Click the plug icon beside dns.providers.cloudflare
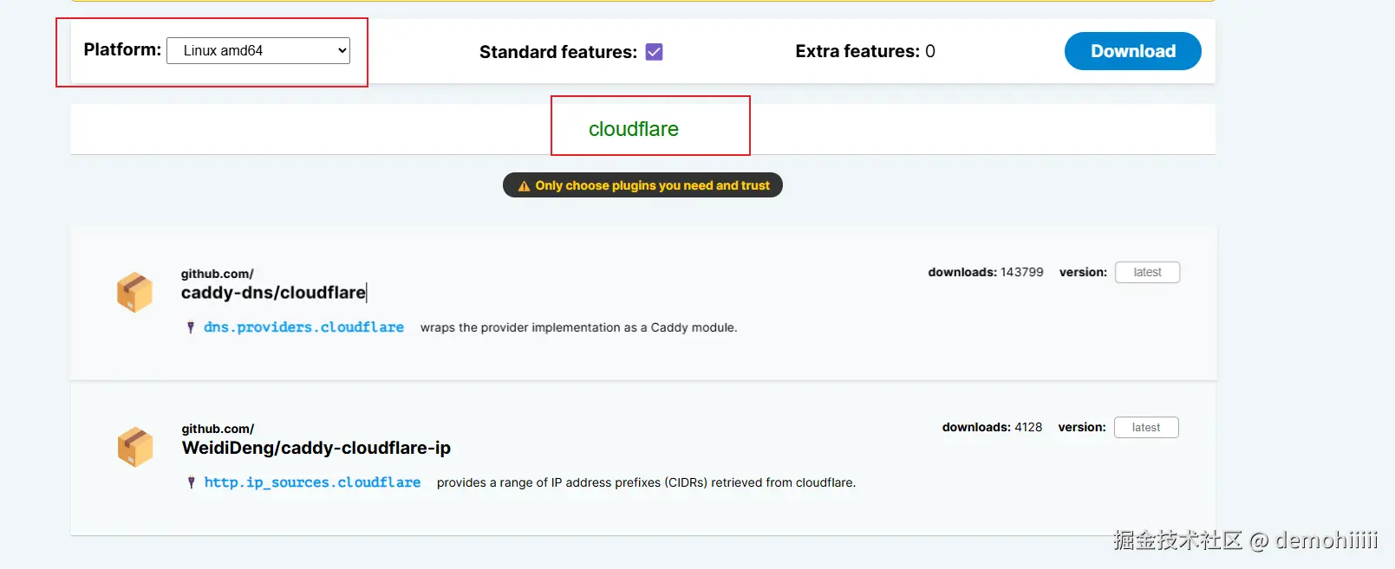Image resolution: width=1395 pixels, height=569 pixels. tap(191, 327)
